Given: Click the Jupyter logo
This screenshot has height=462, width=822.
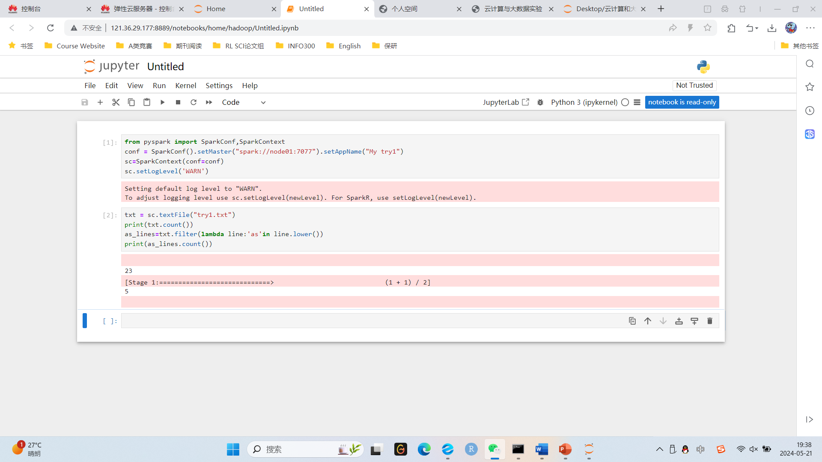Looking at the screenshot, I should [112, 66].
